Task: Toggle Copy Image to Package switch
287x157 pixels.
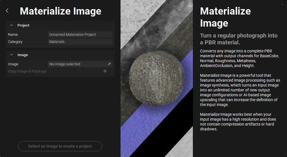Action: pos(105,71)
